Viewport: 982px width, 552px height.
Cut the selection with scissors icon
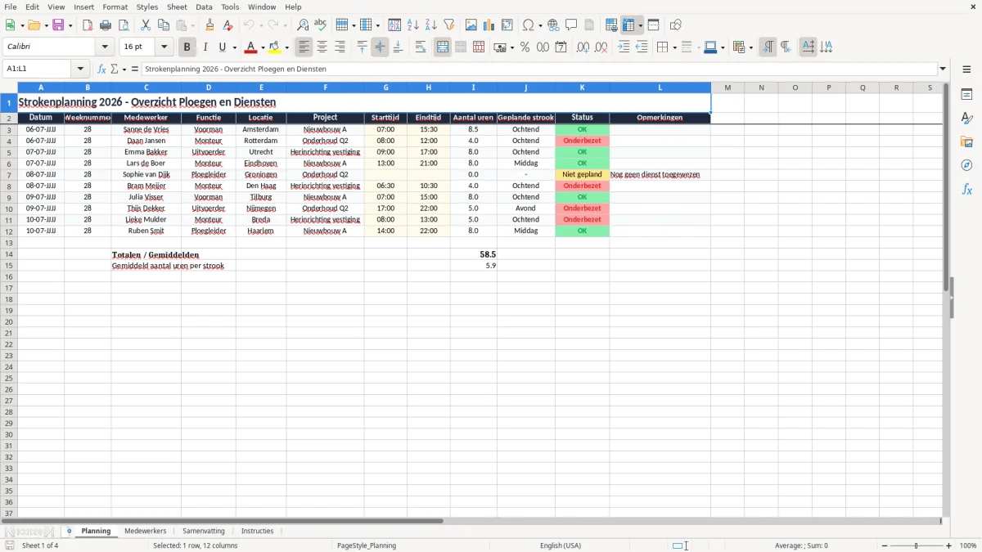point(146,25)
